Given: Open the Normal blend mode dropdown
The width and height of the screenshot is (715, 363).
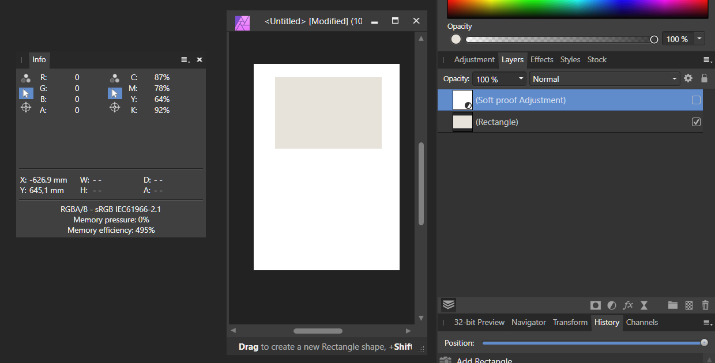Looking at the screenshot, I should tap(604, 78).
